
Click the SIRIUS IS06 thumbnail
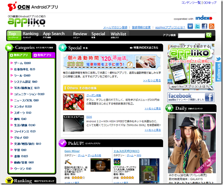73,123
